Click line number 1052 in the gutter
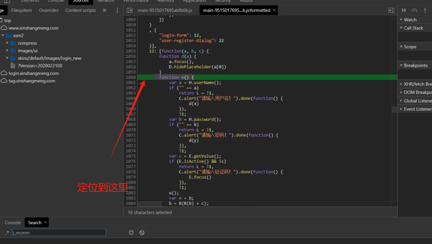Screen dimensions: 432x244 131,35
